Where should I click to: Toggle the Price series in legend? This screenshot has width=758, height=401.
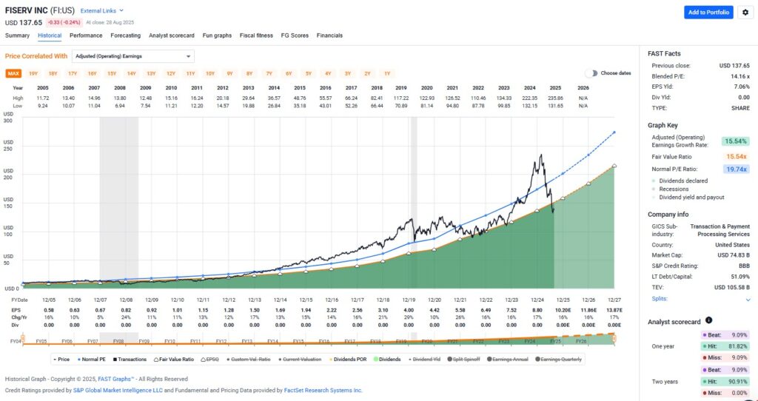[x=61, y=360]
